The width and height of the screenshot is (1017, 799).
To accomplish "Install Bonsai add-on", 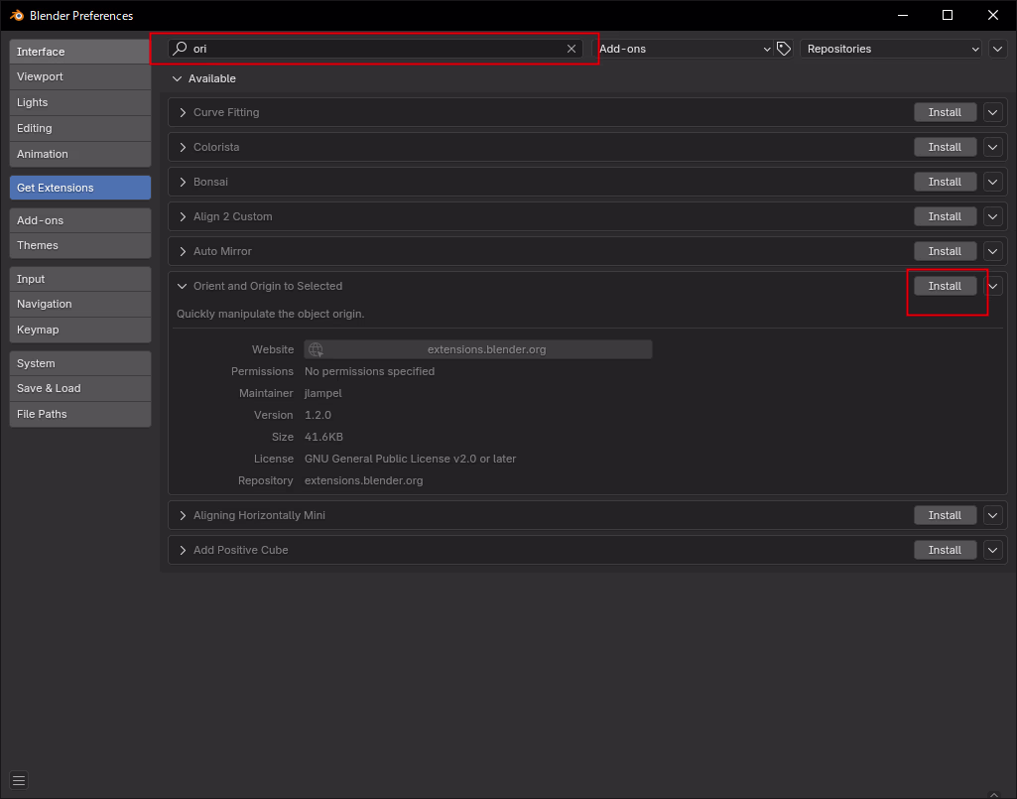I will (945, 182).
